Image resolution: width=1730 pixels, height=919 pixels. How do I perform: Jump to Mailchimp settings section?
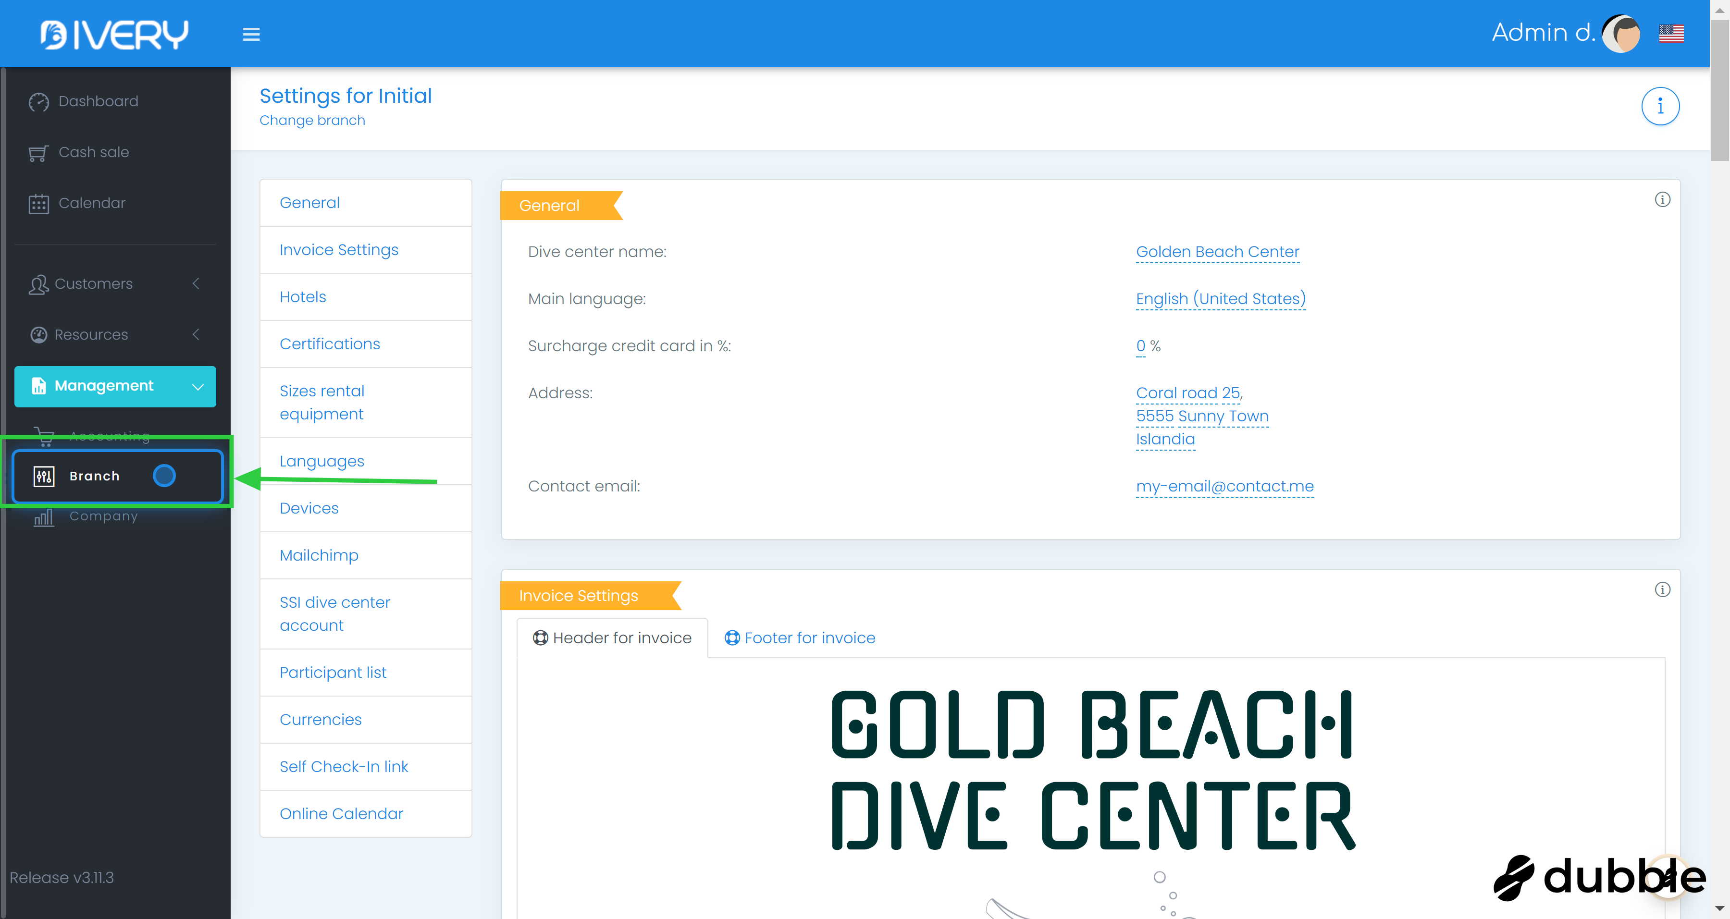coord(318,555)
